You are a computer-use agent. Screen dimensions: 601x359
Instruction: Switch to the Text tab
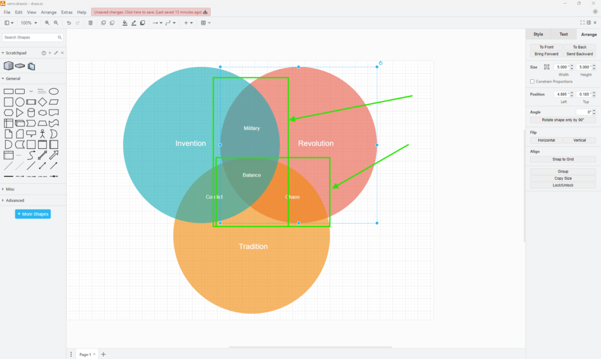(563, 34)
